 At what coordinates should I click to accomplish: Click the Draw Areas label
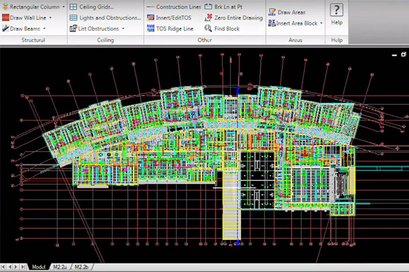tap(292, 12)
